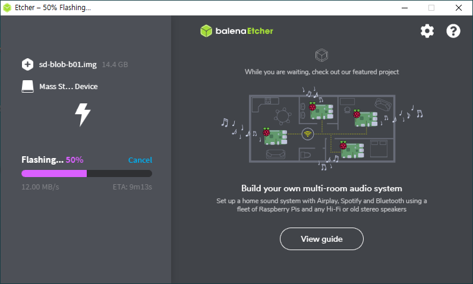Click the Flashing... 50% status text
Viewport: 473px width, 284px height.
52,160
